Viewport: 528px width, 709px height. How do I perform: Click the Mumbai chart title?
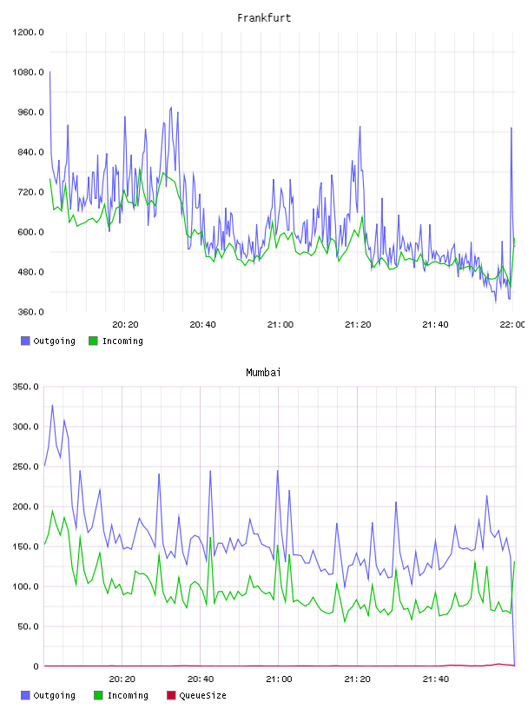coord(263,373)
